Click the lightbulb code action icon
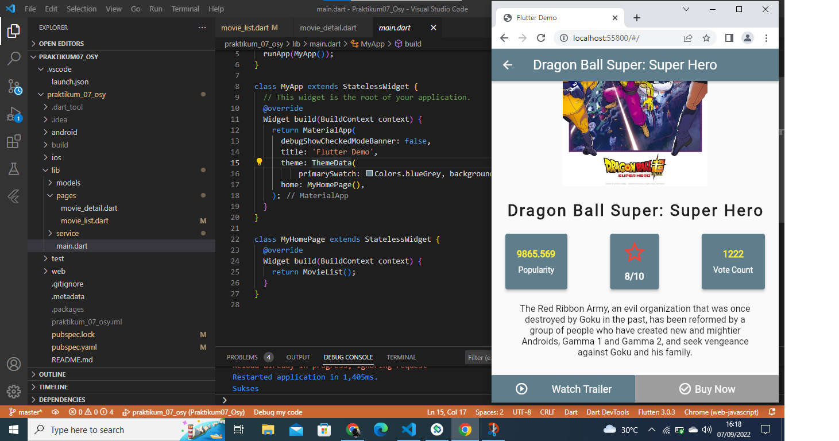The height and width of the screenshot is (441, 839). tap(259, 163)
